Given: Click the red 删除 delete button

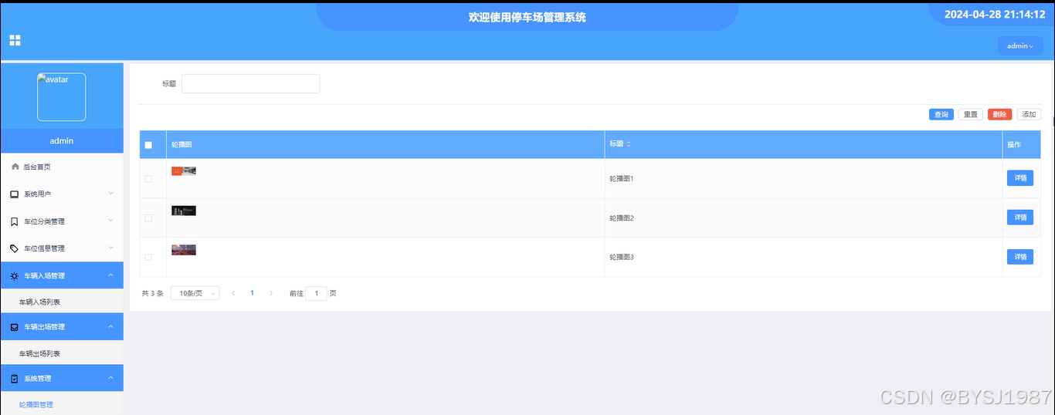Looking at the screenshot, I should pos(1000,114).
